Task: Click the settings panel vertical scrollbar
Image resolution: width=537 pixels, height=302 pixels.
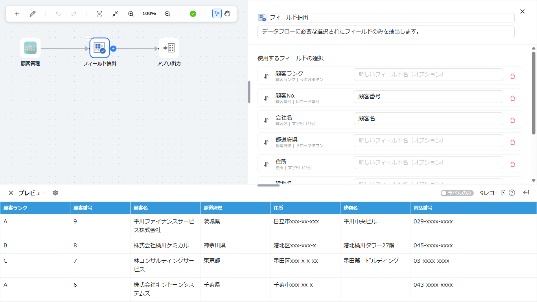Action: click(533, 93)
